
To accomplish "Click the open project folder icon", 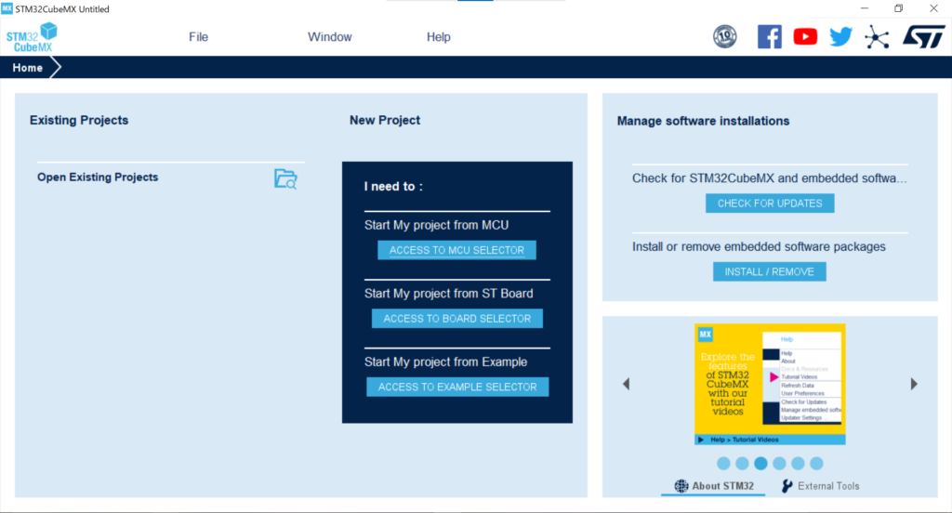I will click(x=285, y=179).
